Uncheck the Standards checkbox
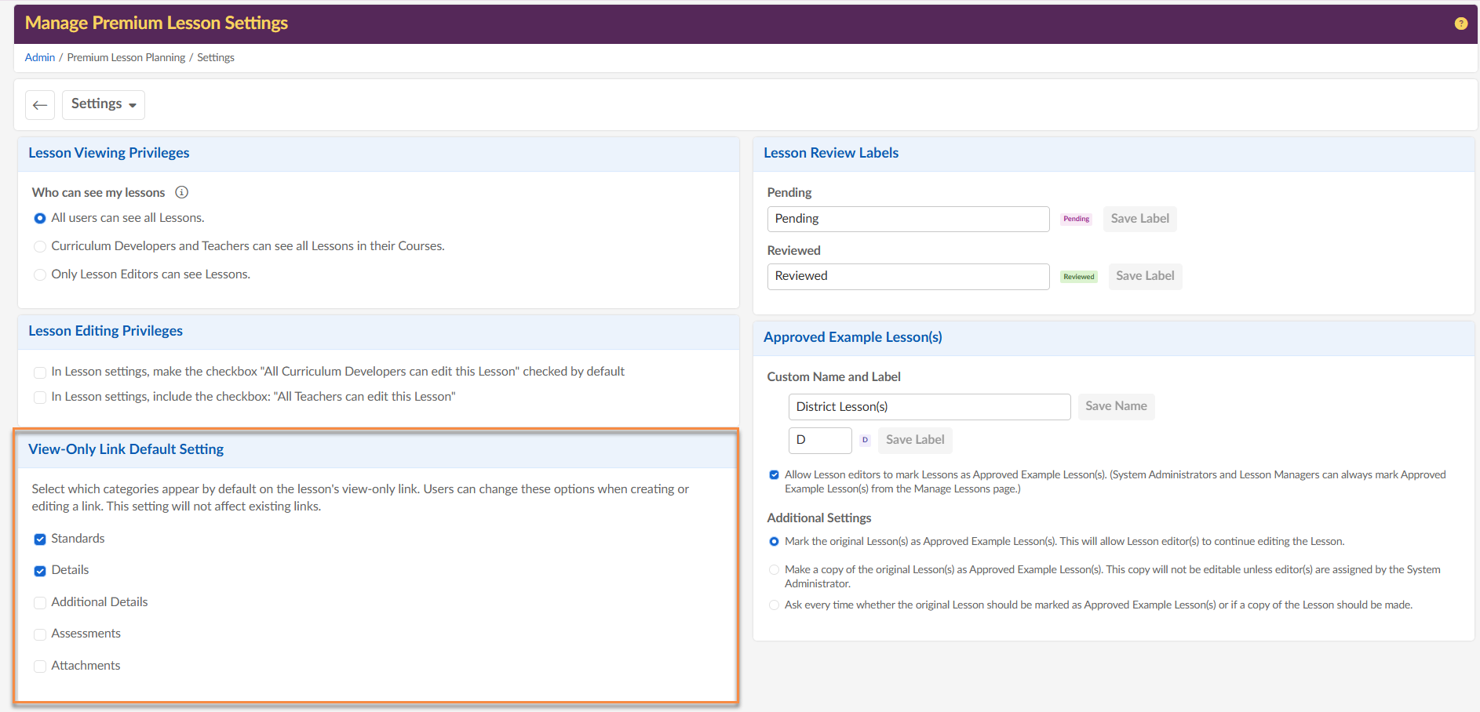Viewport: 1480px width, 712px height. pos(40,539)
